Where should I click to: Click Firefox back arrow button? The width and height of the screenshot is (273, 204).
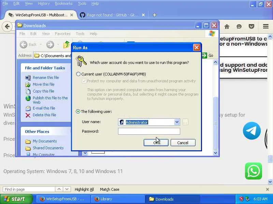[7, 27]
